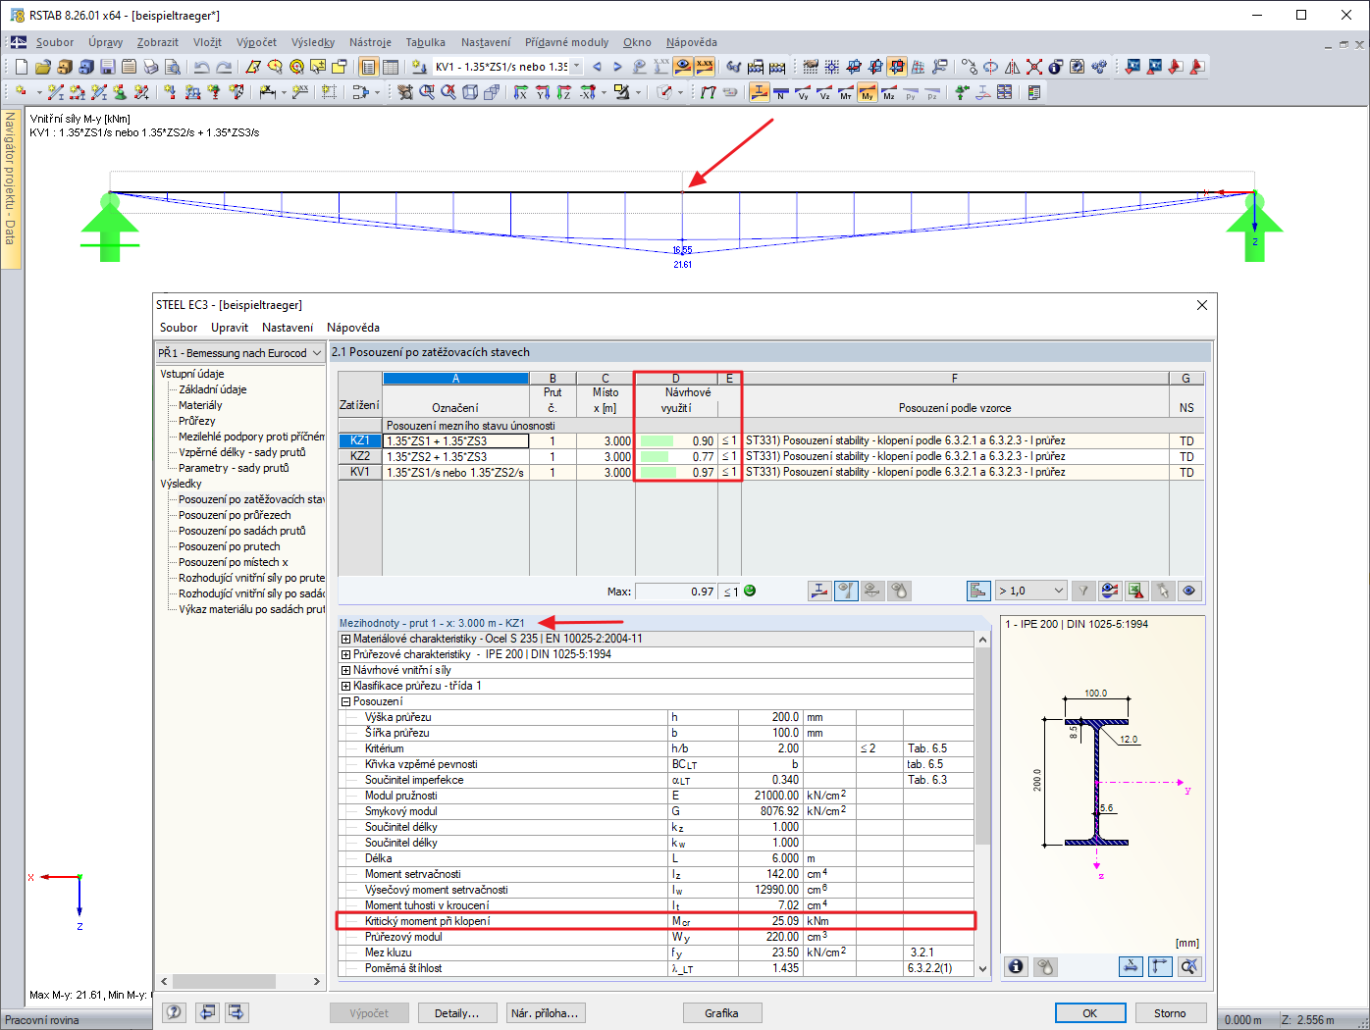Image resolution: width=1370 pixels, height=1030 pixels.
Task: Click the Excel export icon in results toolbar
Action: coord(1135,591)
